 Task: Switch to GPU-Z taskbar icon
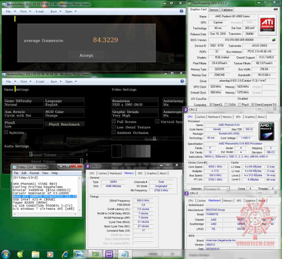click(96, 254)
